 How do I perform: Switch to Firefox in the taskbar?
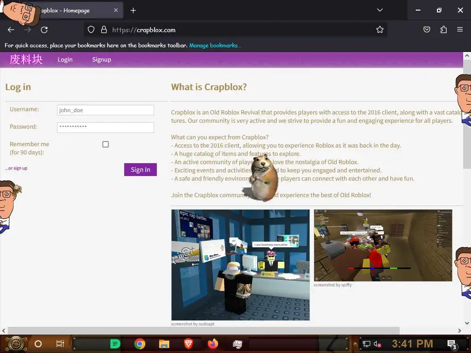(213, 344)
